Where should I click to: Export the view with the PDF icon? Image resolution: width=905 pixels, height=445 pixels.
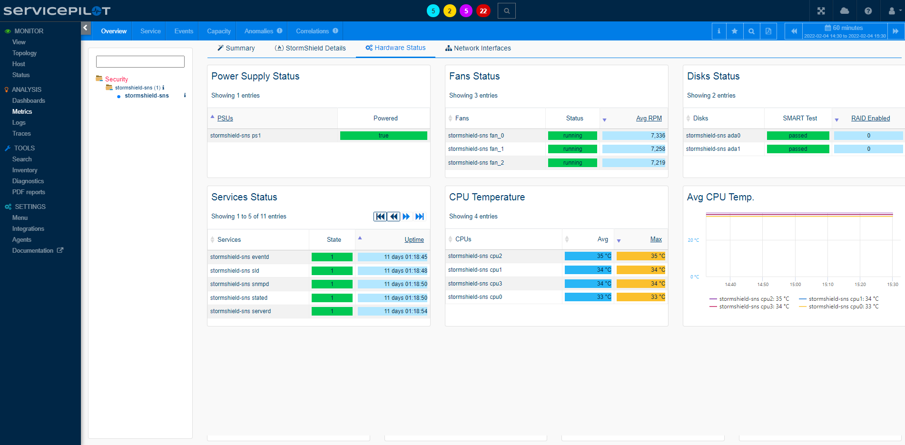[768, 31]
